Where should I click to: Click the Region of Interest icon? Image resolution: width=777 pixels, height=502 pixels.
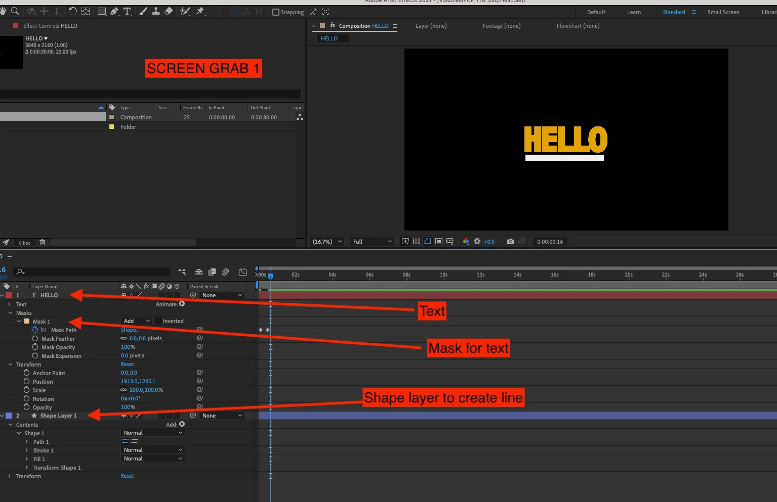click(x=439, y=242)
